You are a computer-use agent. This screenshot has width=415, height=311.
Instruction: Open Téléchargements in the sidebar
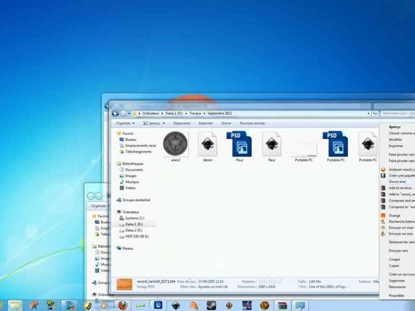(x=136, y=152)
